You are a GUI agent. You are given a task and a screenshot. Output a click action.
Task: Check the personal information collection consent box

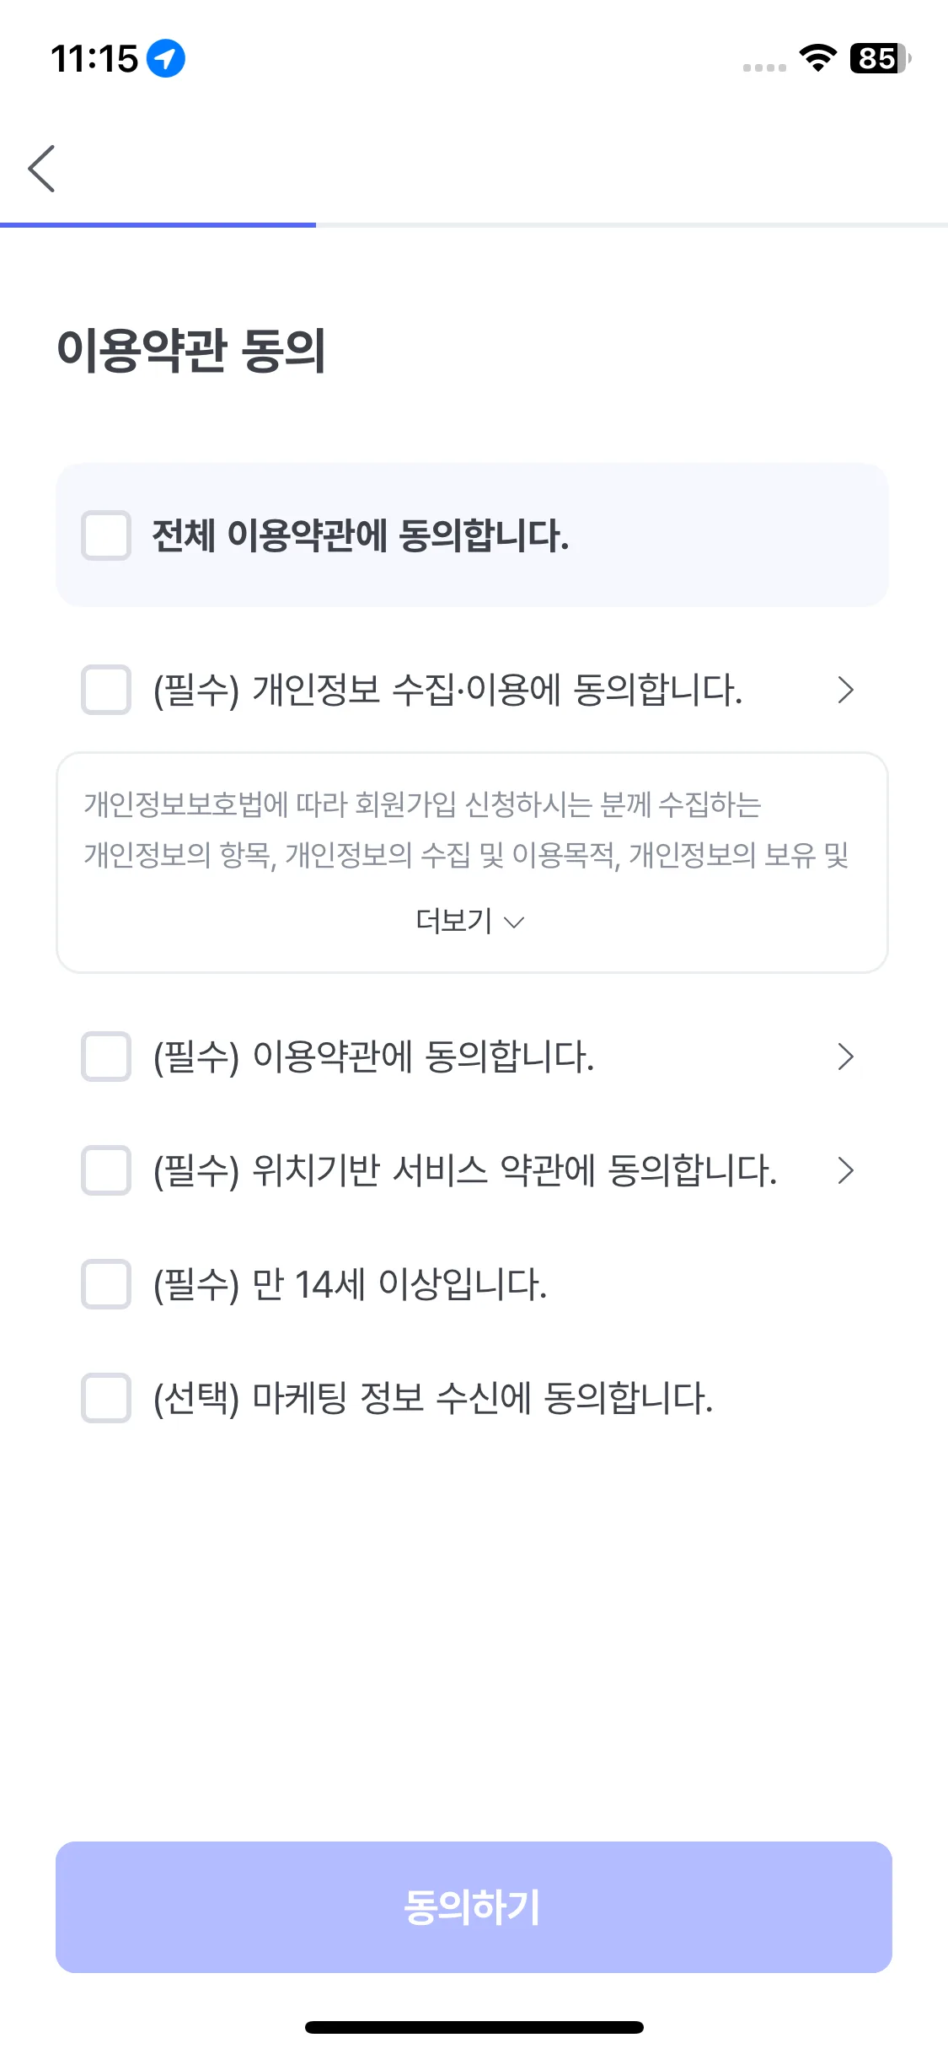106,690
